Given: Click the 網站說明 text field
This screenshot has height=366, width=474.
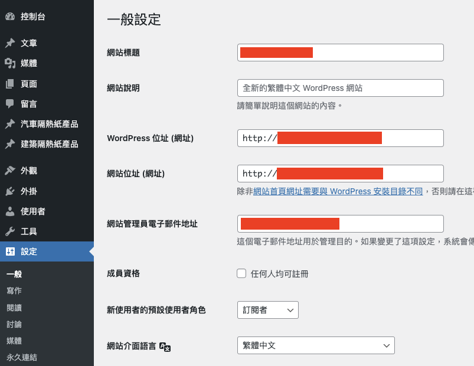Looking at the screenshot, I should pos(340,88).
